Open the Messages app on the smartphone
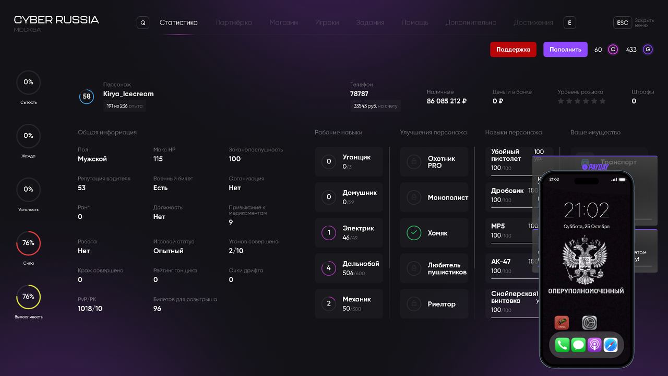The width and height of the screenshot is (668, 376). 578,345
